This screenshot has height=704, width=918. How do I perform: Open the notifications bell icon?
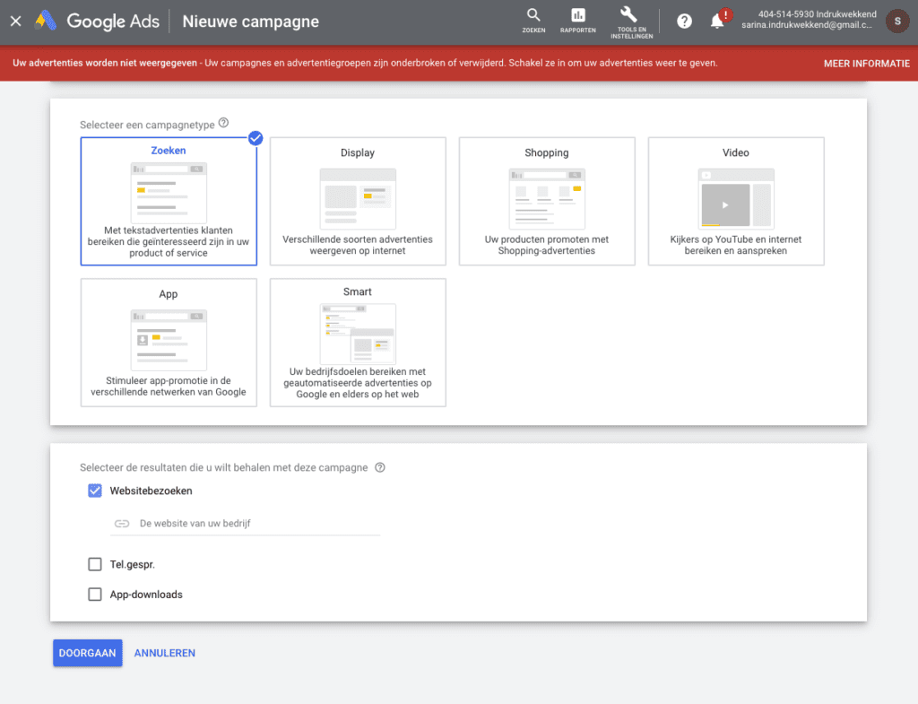[x=717, y=21]
